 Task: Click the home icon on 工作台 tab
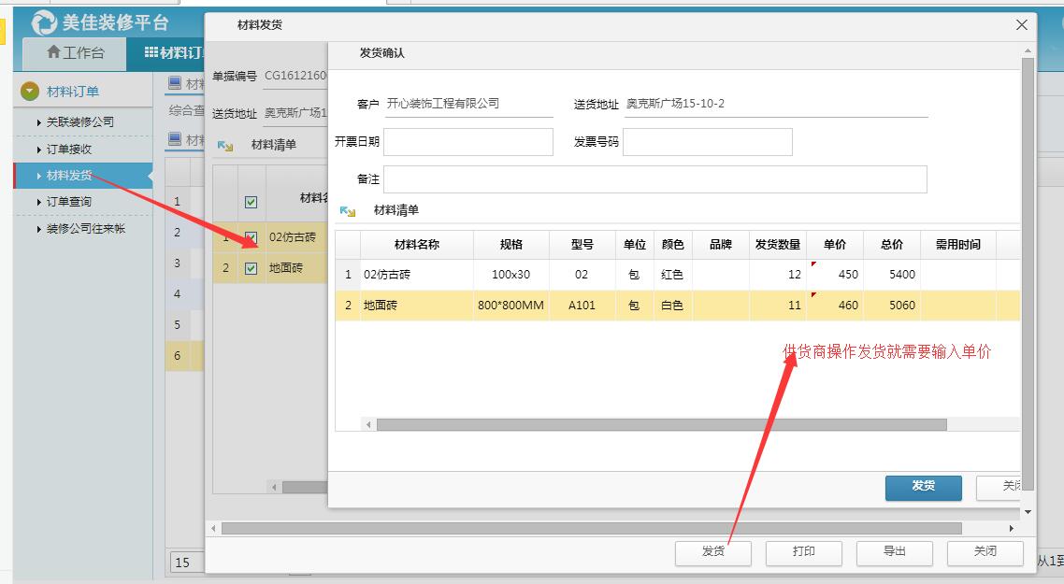53,52
